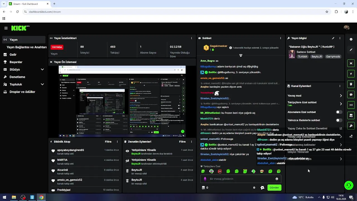Open the Windows Start button
This screenshot has width=357, height=201.
pos(4,197)
